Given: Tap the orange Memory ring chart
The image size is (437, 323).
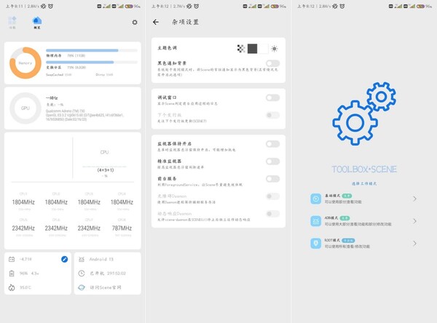Looking at the screenshot, I should pos(25,63).
